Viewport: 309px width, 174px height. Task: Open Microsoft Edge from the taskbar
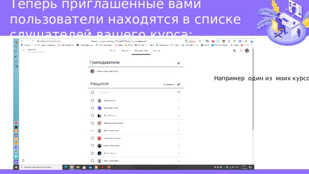(66, 167)
